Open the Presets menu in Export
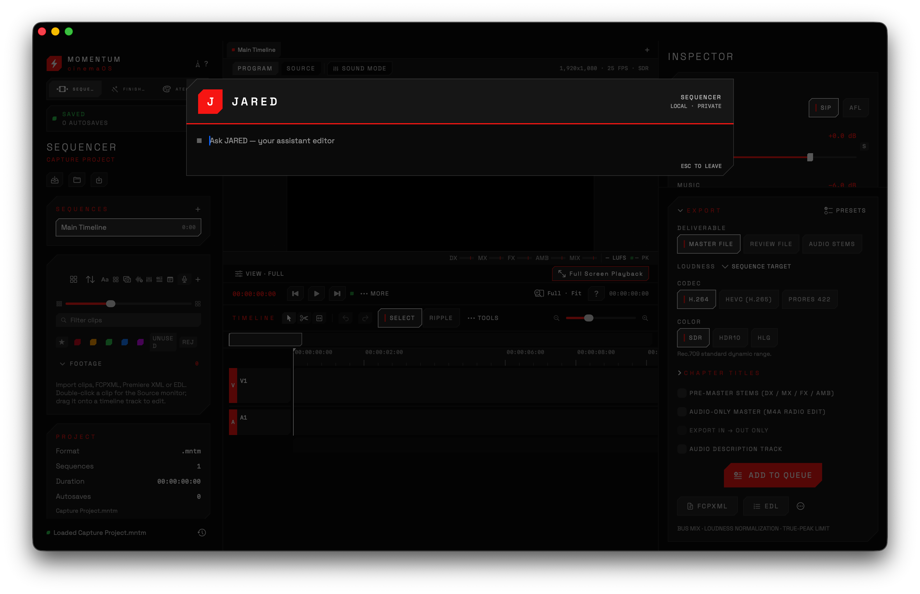The image size is (920, 594). (x=845, y=211)
